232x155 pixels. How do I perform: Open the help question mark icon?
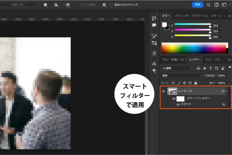[x=216, y=5]
